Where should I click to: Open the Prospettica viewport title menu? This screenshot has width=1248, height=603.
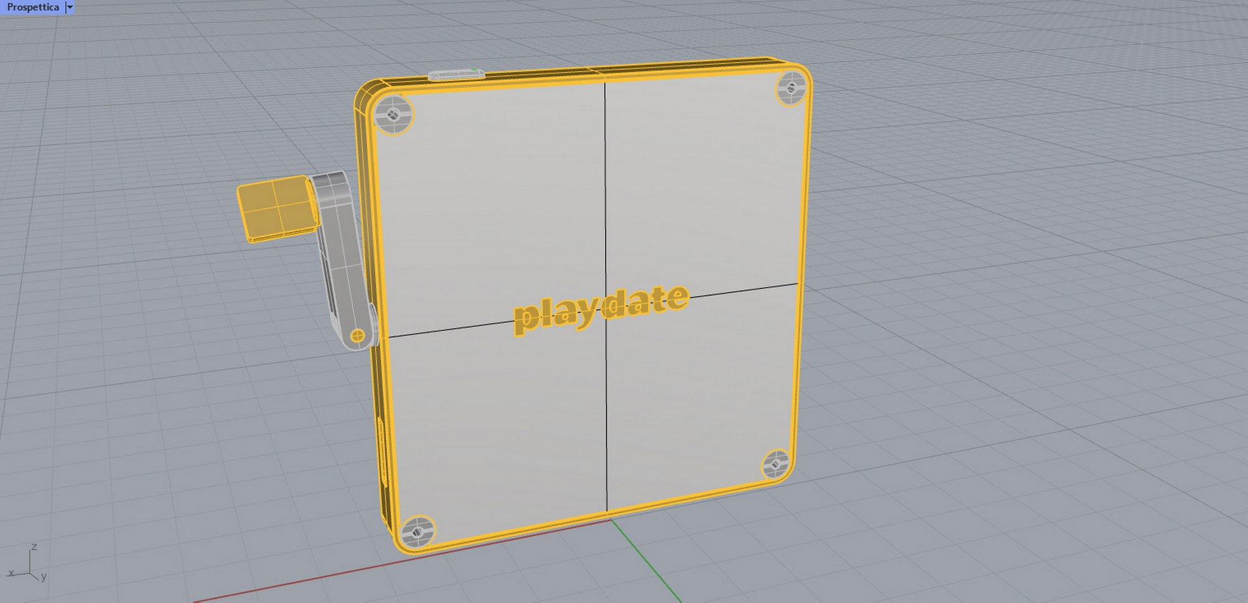click(x=32, y=7)
